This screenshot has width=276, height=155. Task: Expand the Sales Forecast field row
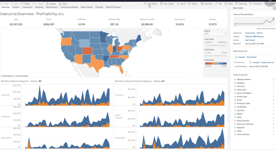click(273, 121)
